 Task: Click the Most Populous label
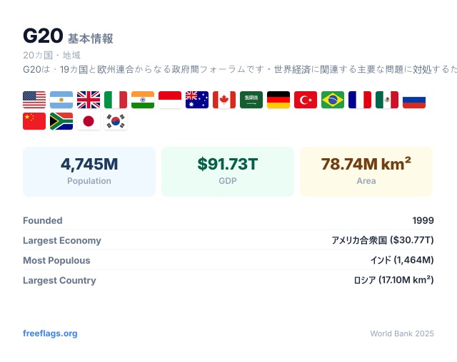(56, 260)
